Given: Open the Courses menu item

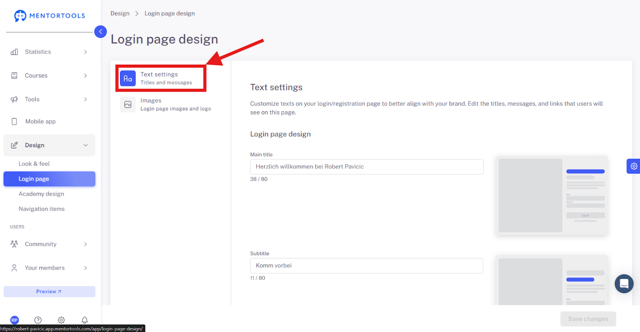Looking at the screenshot, I should (50, 76).
